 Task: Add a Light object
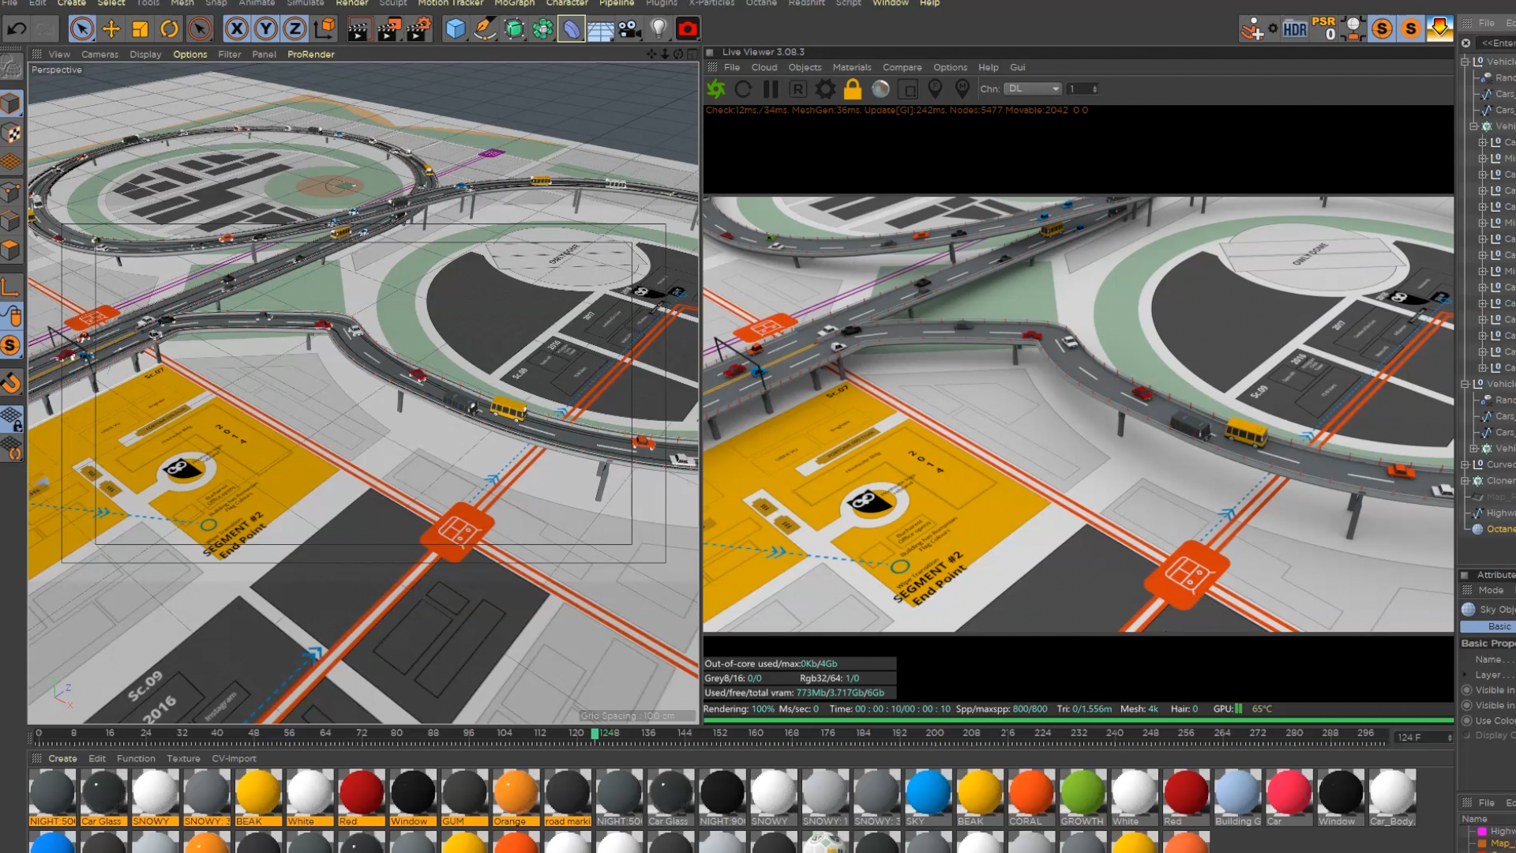659,29
